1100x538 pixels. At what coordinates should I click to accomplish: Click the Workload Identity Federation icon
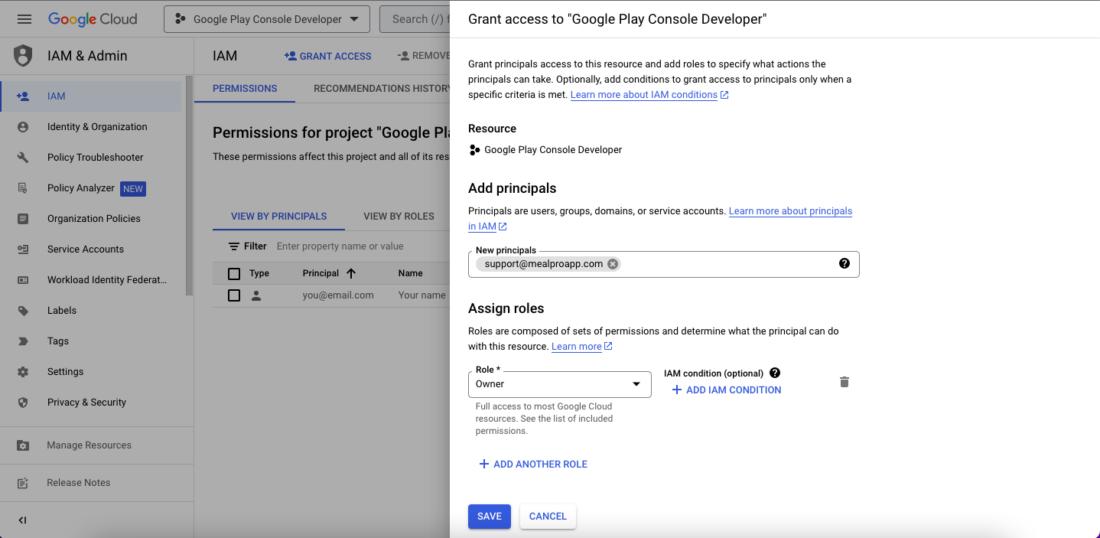click(x=23, y=280)
